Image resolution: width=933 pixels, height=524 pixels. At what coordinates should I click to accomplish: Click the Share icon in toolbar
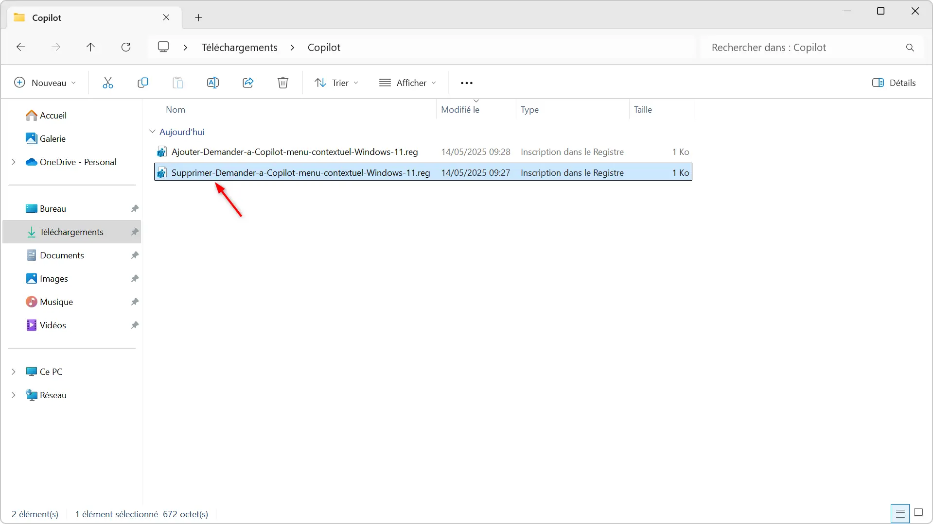(x=248, y=83)
